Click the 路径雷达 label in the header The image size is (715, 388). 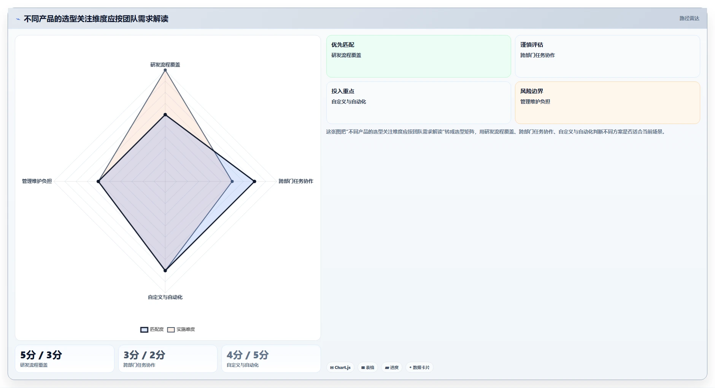coord(689,18)
